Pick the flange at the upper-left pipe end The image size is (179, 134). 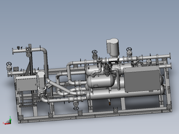(13, 52)
